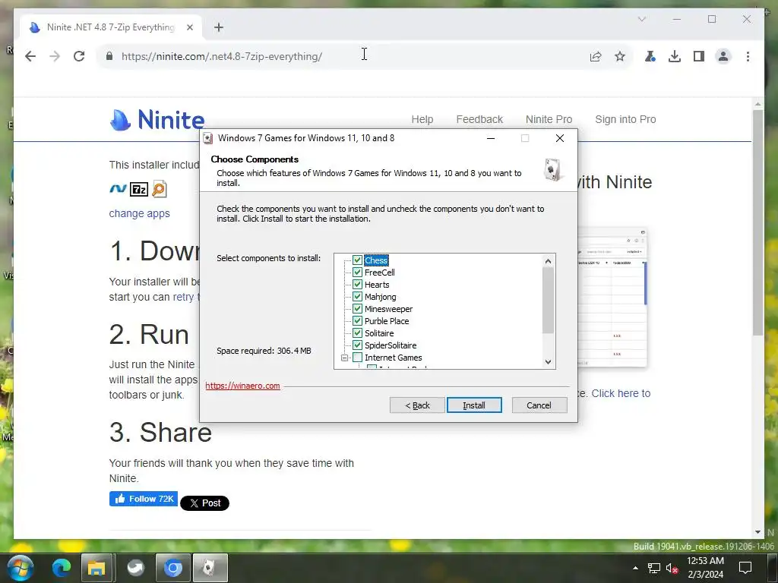Click the Ninite Pro screenshot thumbnail
Screen dimensions: 778x583
612,298
